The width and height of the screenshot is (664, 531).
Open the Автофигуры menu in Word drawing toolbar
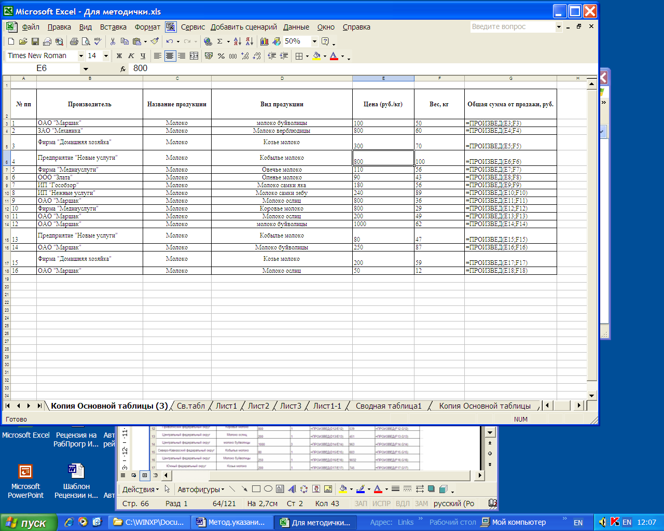click(x=201, y=490)
